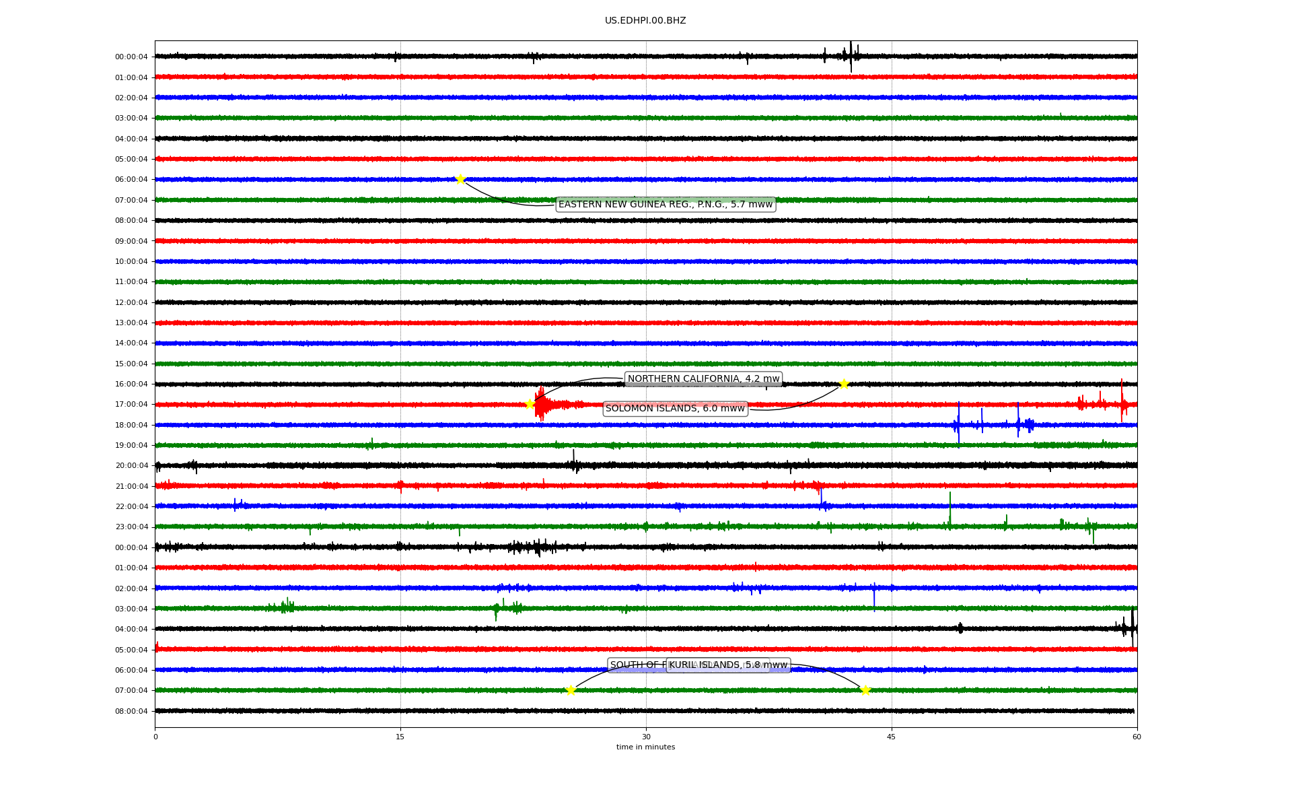Click the Northern California event star on red trace
The image size is (1292, 808).
click(x=530, y=404)
